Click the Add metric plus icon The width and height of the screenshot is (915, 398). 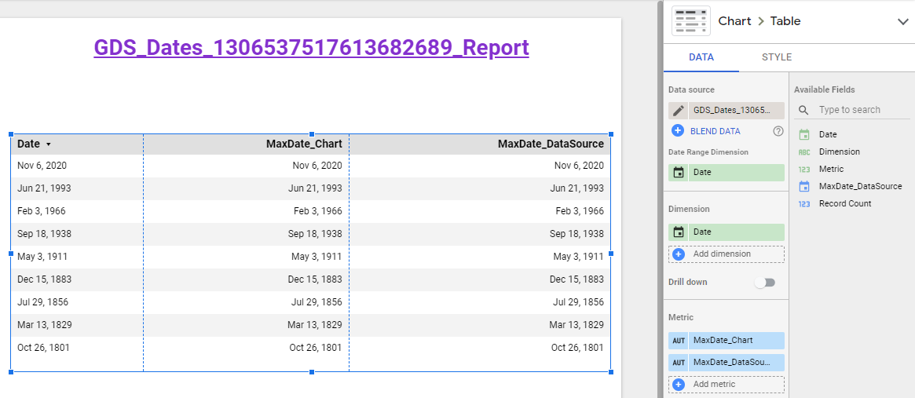click(x=678, y=385)
